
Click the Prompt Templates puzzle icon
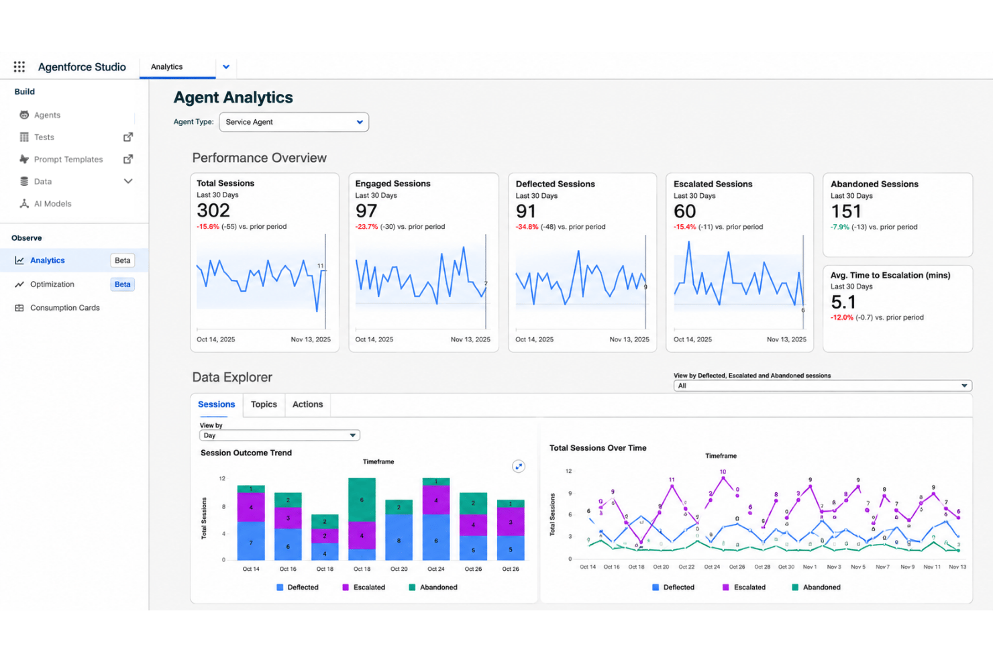[24, 159]
